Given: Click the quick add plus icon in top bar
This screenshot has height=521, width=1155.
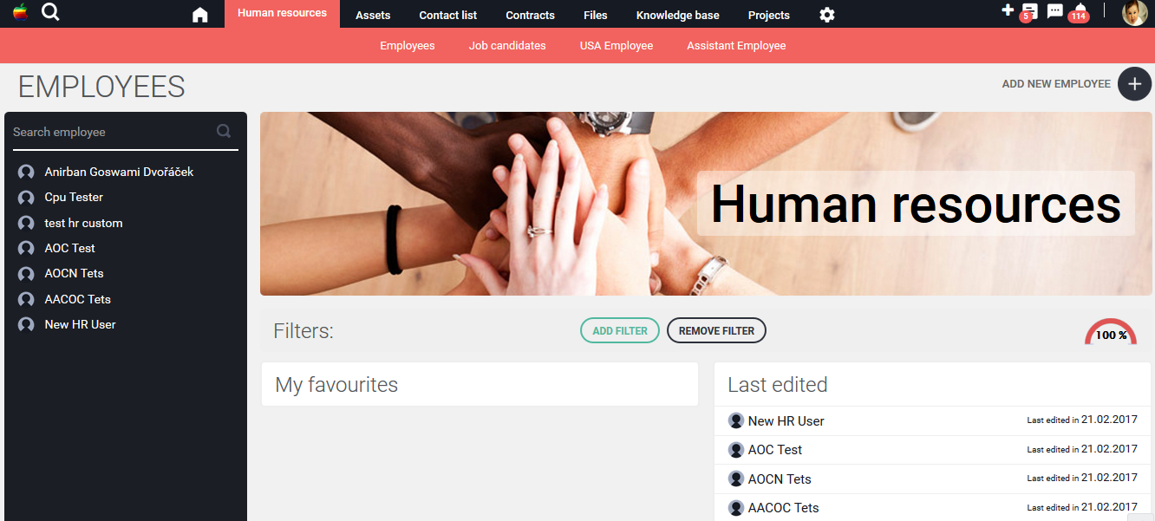Looking at the screenshot, I should tap(1008, 10).
